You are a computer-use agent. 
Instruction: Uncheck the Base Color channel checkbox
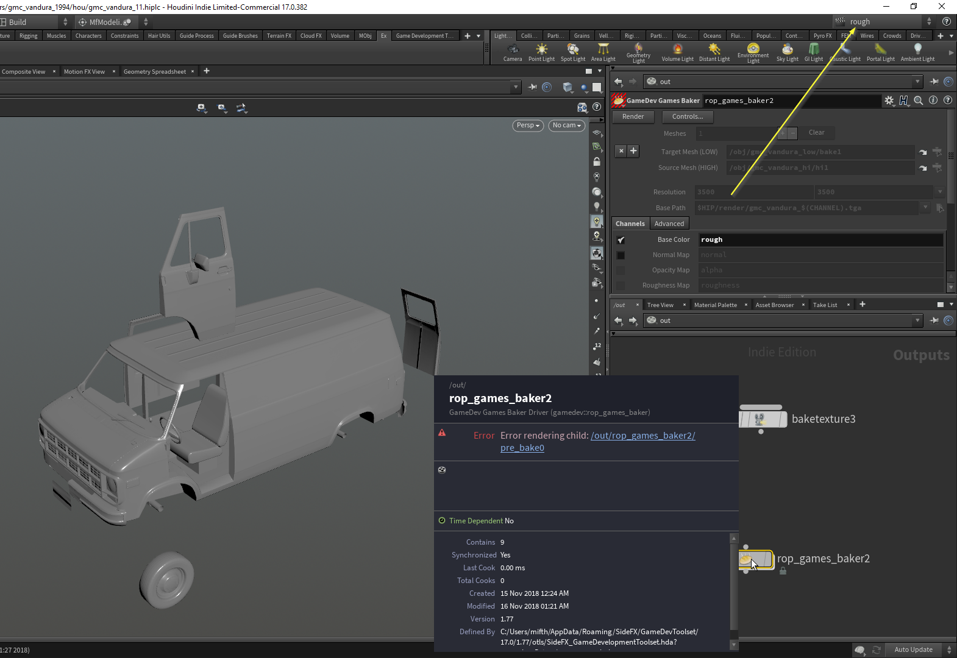click(x=621, y=240)
